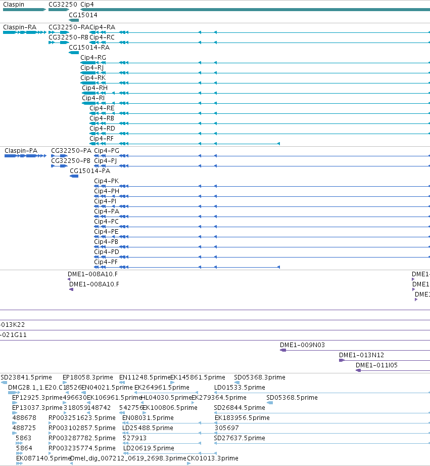430x466 pixels.
Task: Select the DME1-009N03 clone label
Action: pyautogui.click(x=302, y=345)
